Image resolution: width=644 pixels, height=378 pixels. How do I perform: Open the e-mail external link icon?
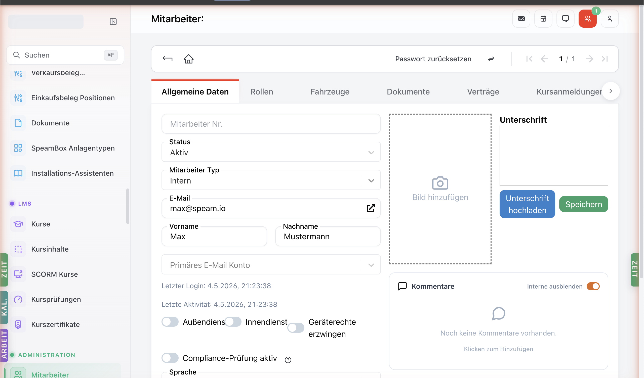pos(371,208)
